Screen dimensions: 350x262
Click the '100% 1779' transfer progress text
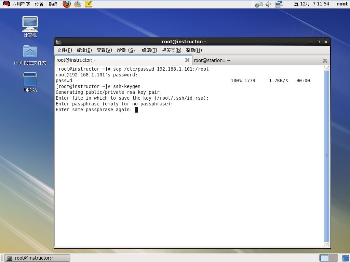pyautogui.click(x=243, y=81)
